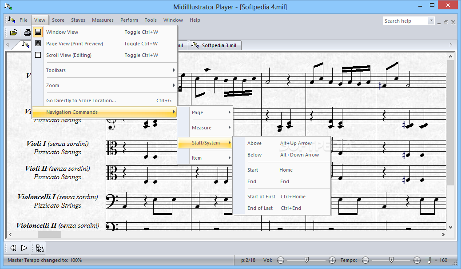Choose Start of First command

point(282,197)
